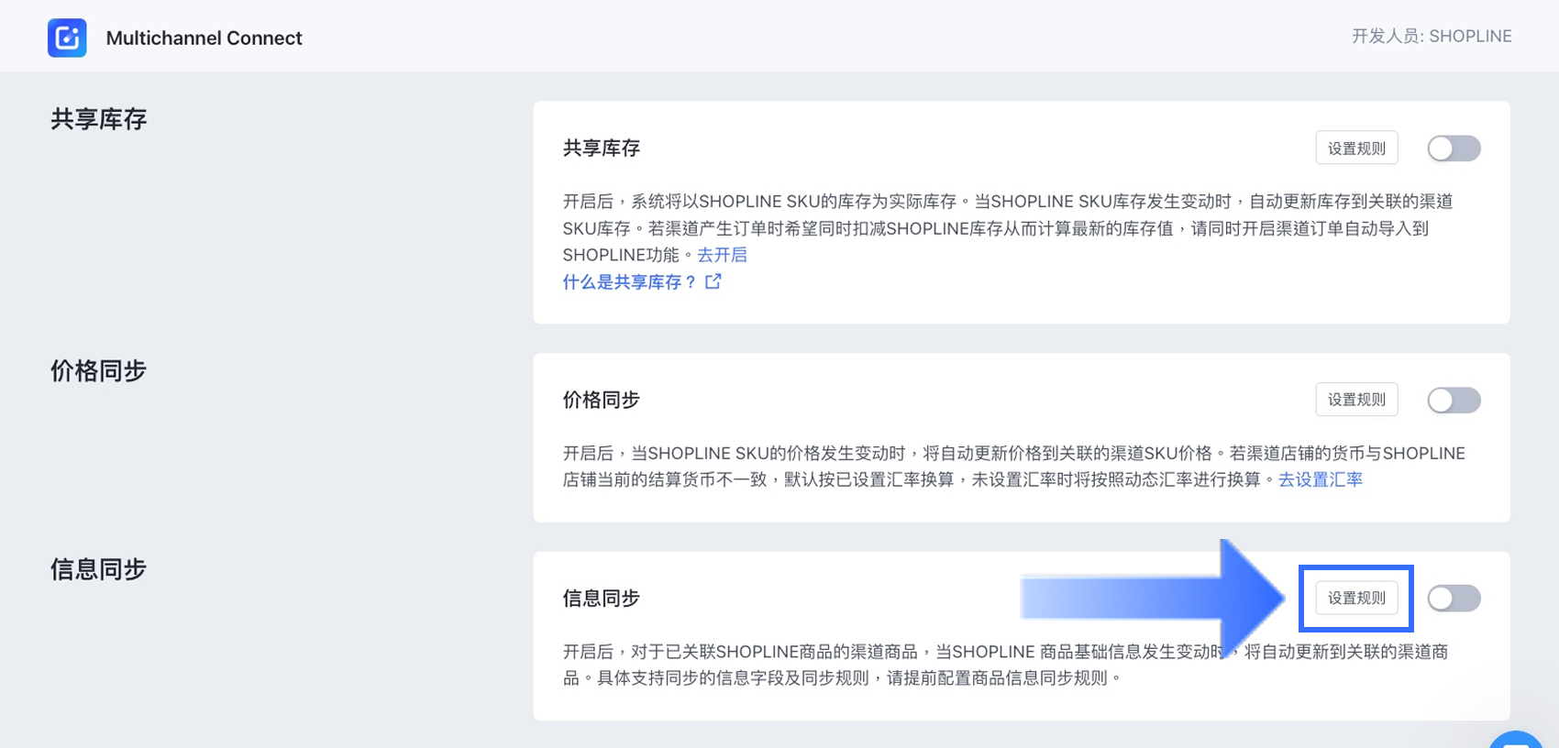Click 设置规则 button in 信息同步 card

pyautogui.click(x=1356, y=598)
